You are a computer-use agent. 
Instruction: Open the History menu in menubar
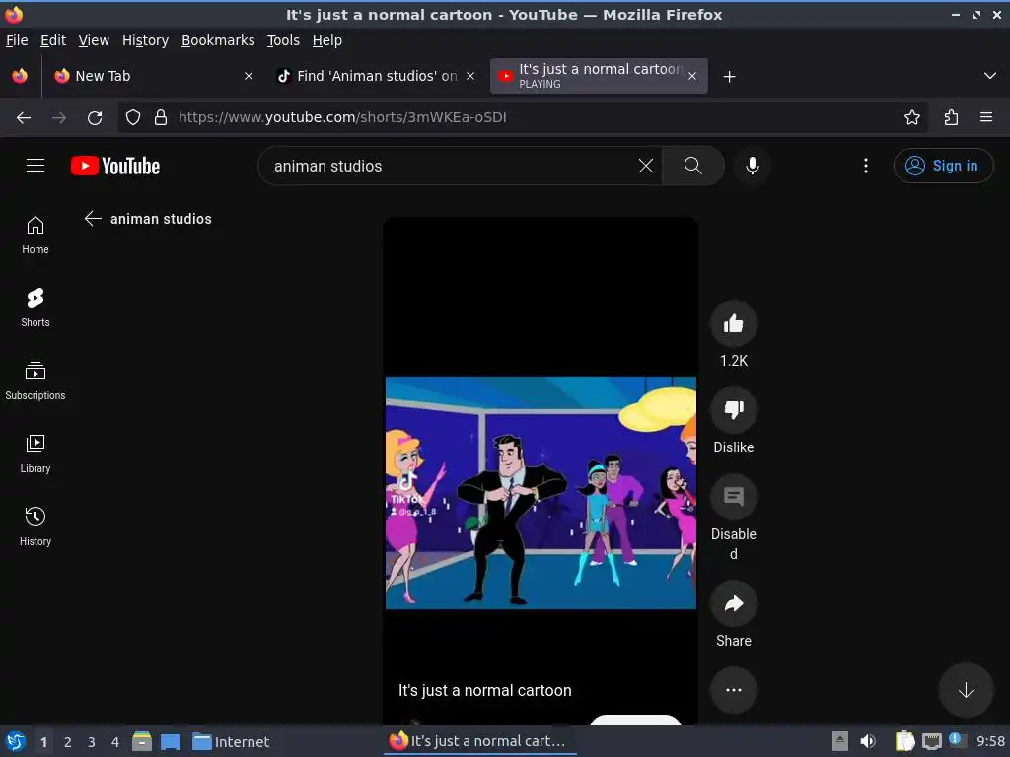[145, 40]
